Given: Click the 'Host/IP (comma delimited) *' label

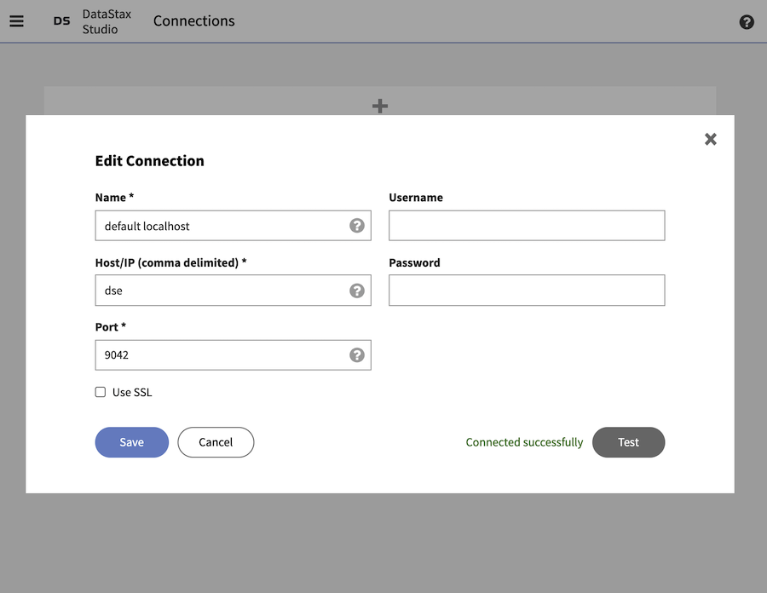Looking at the screenshot, I should click(x=170, y=263).
